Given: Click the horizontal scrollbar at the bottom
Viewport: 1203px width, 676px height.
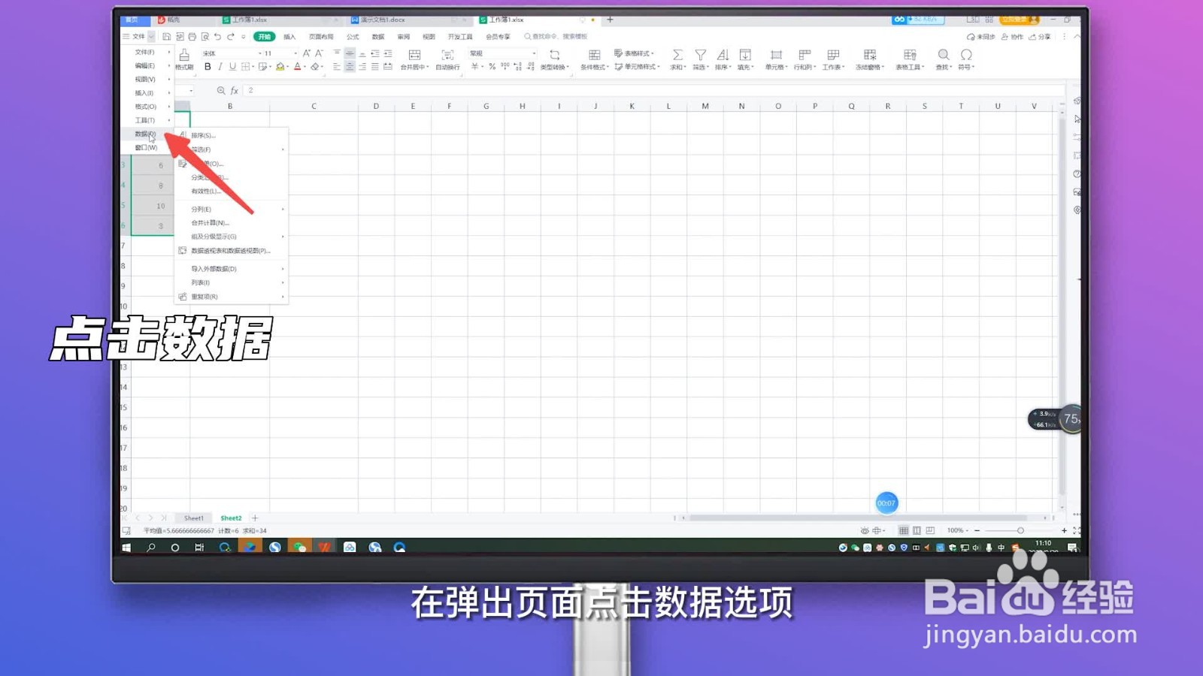Looking at the screenshot, I should (859, 518).
